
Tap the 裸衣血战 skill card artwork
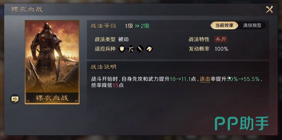pyautogui.click(x=52, y=62)
